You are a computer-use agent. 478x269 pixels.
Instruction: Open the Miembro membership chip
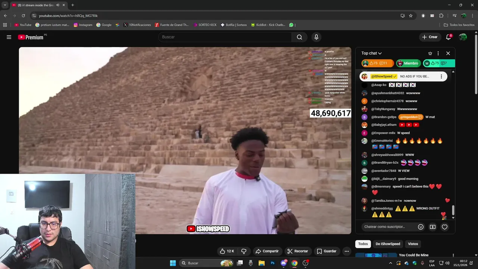coord(408,63)
